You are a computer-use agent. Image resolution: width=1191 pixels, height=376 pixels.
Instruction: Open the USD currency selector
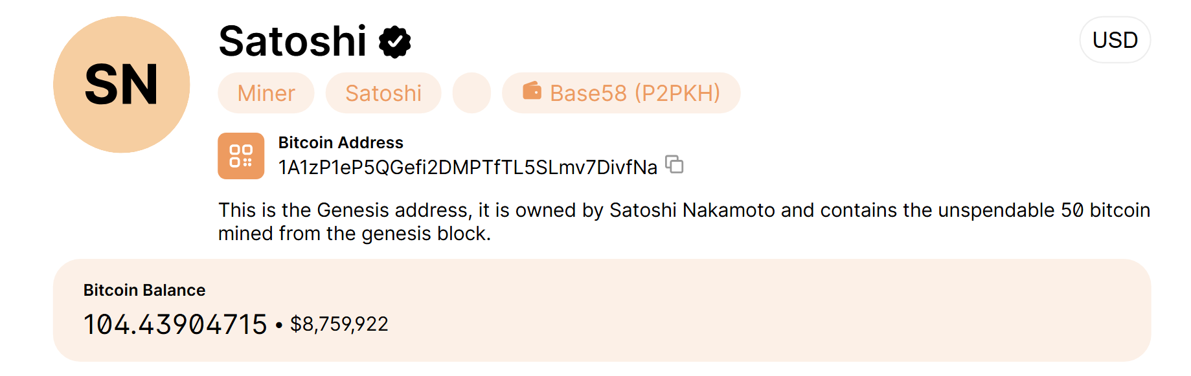tap(1115, 40)
